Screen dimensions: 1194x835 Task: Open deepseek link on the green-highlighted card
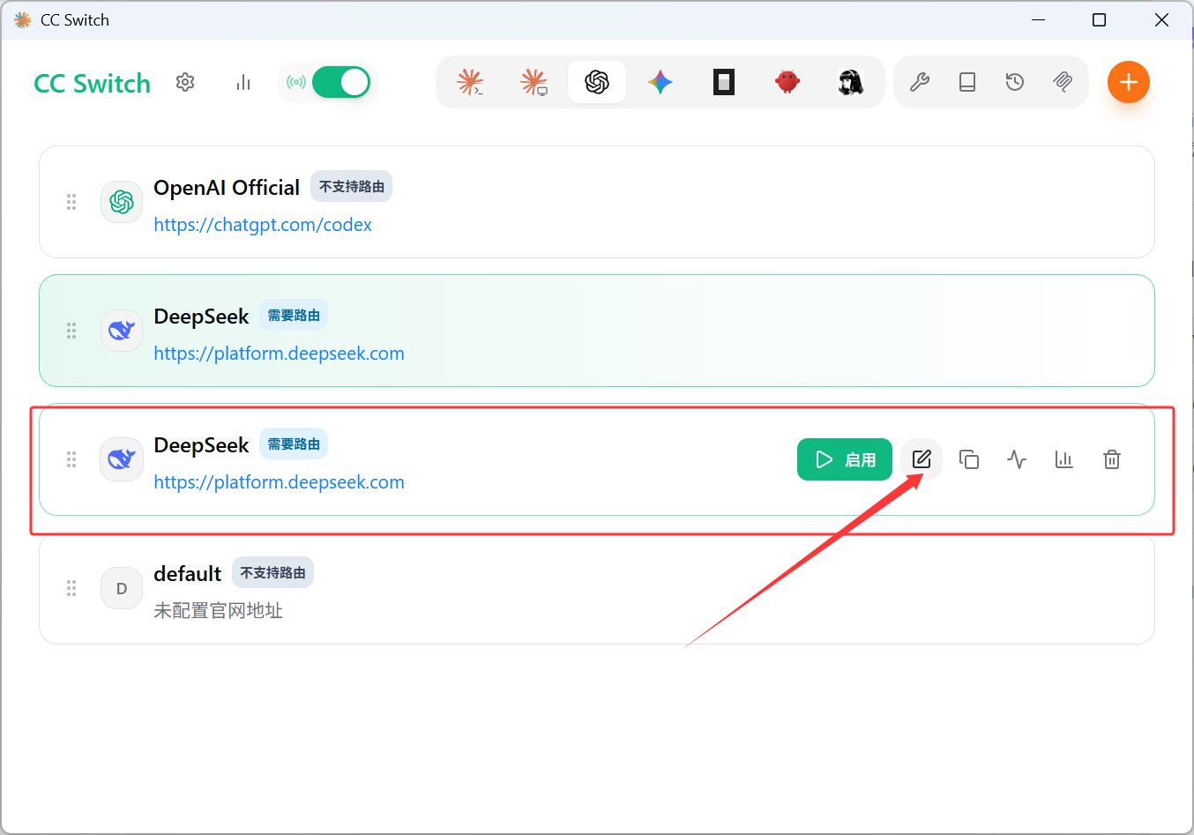[279, 354]
